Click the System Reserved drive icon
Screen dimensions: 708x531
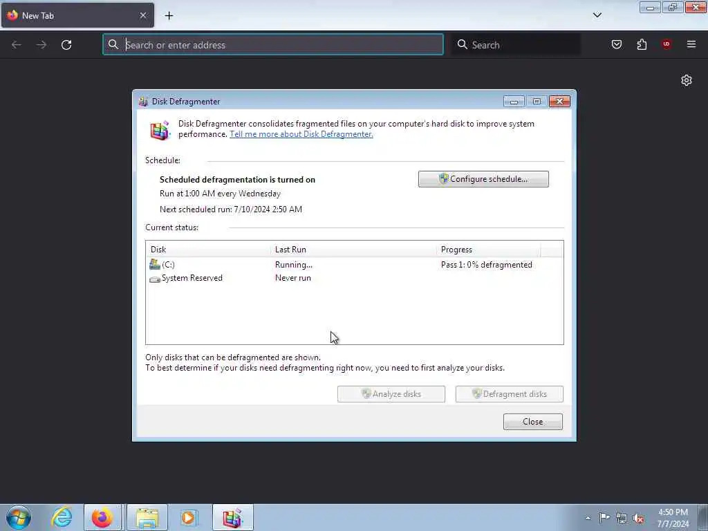click(x=155, y=279)
